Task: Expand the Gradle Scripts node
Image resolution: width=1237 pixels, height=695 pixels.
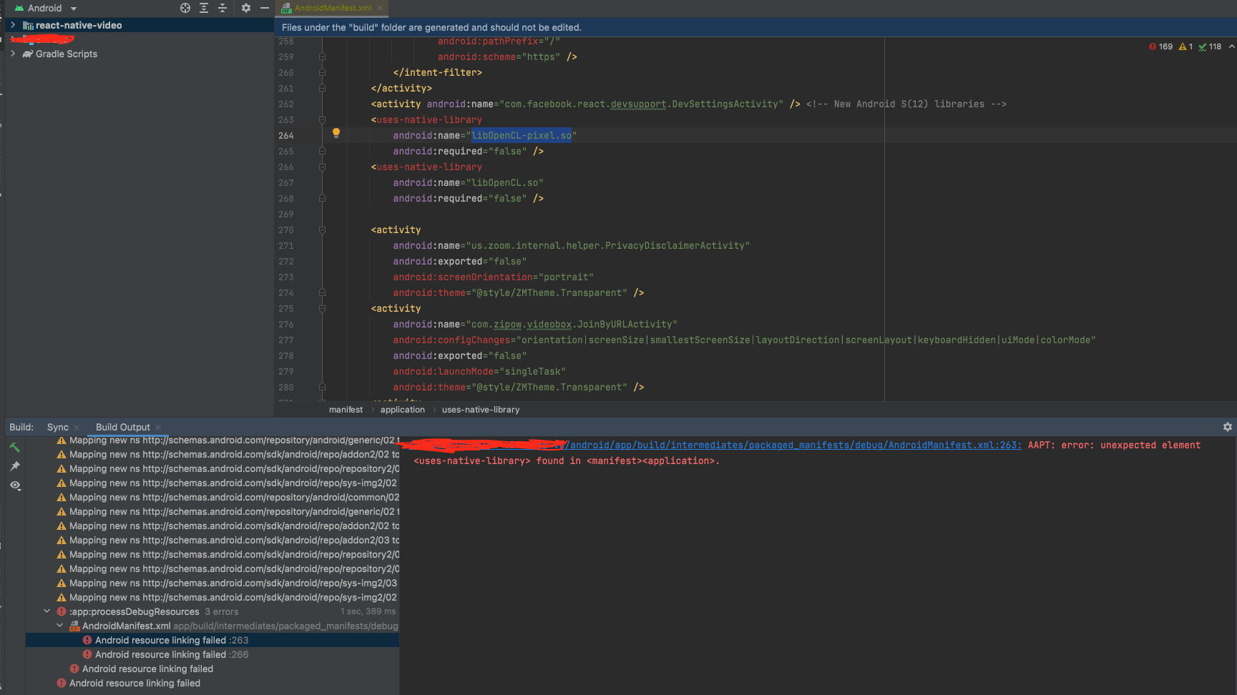Action: coord(14,54)
